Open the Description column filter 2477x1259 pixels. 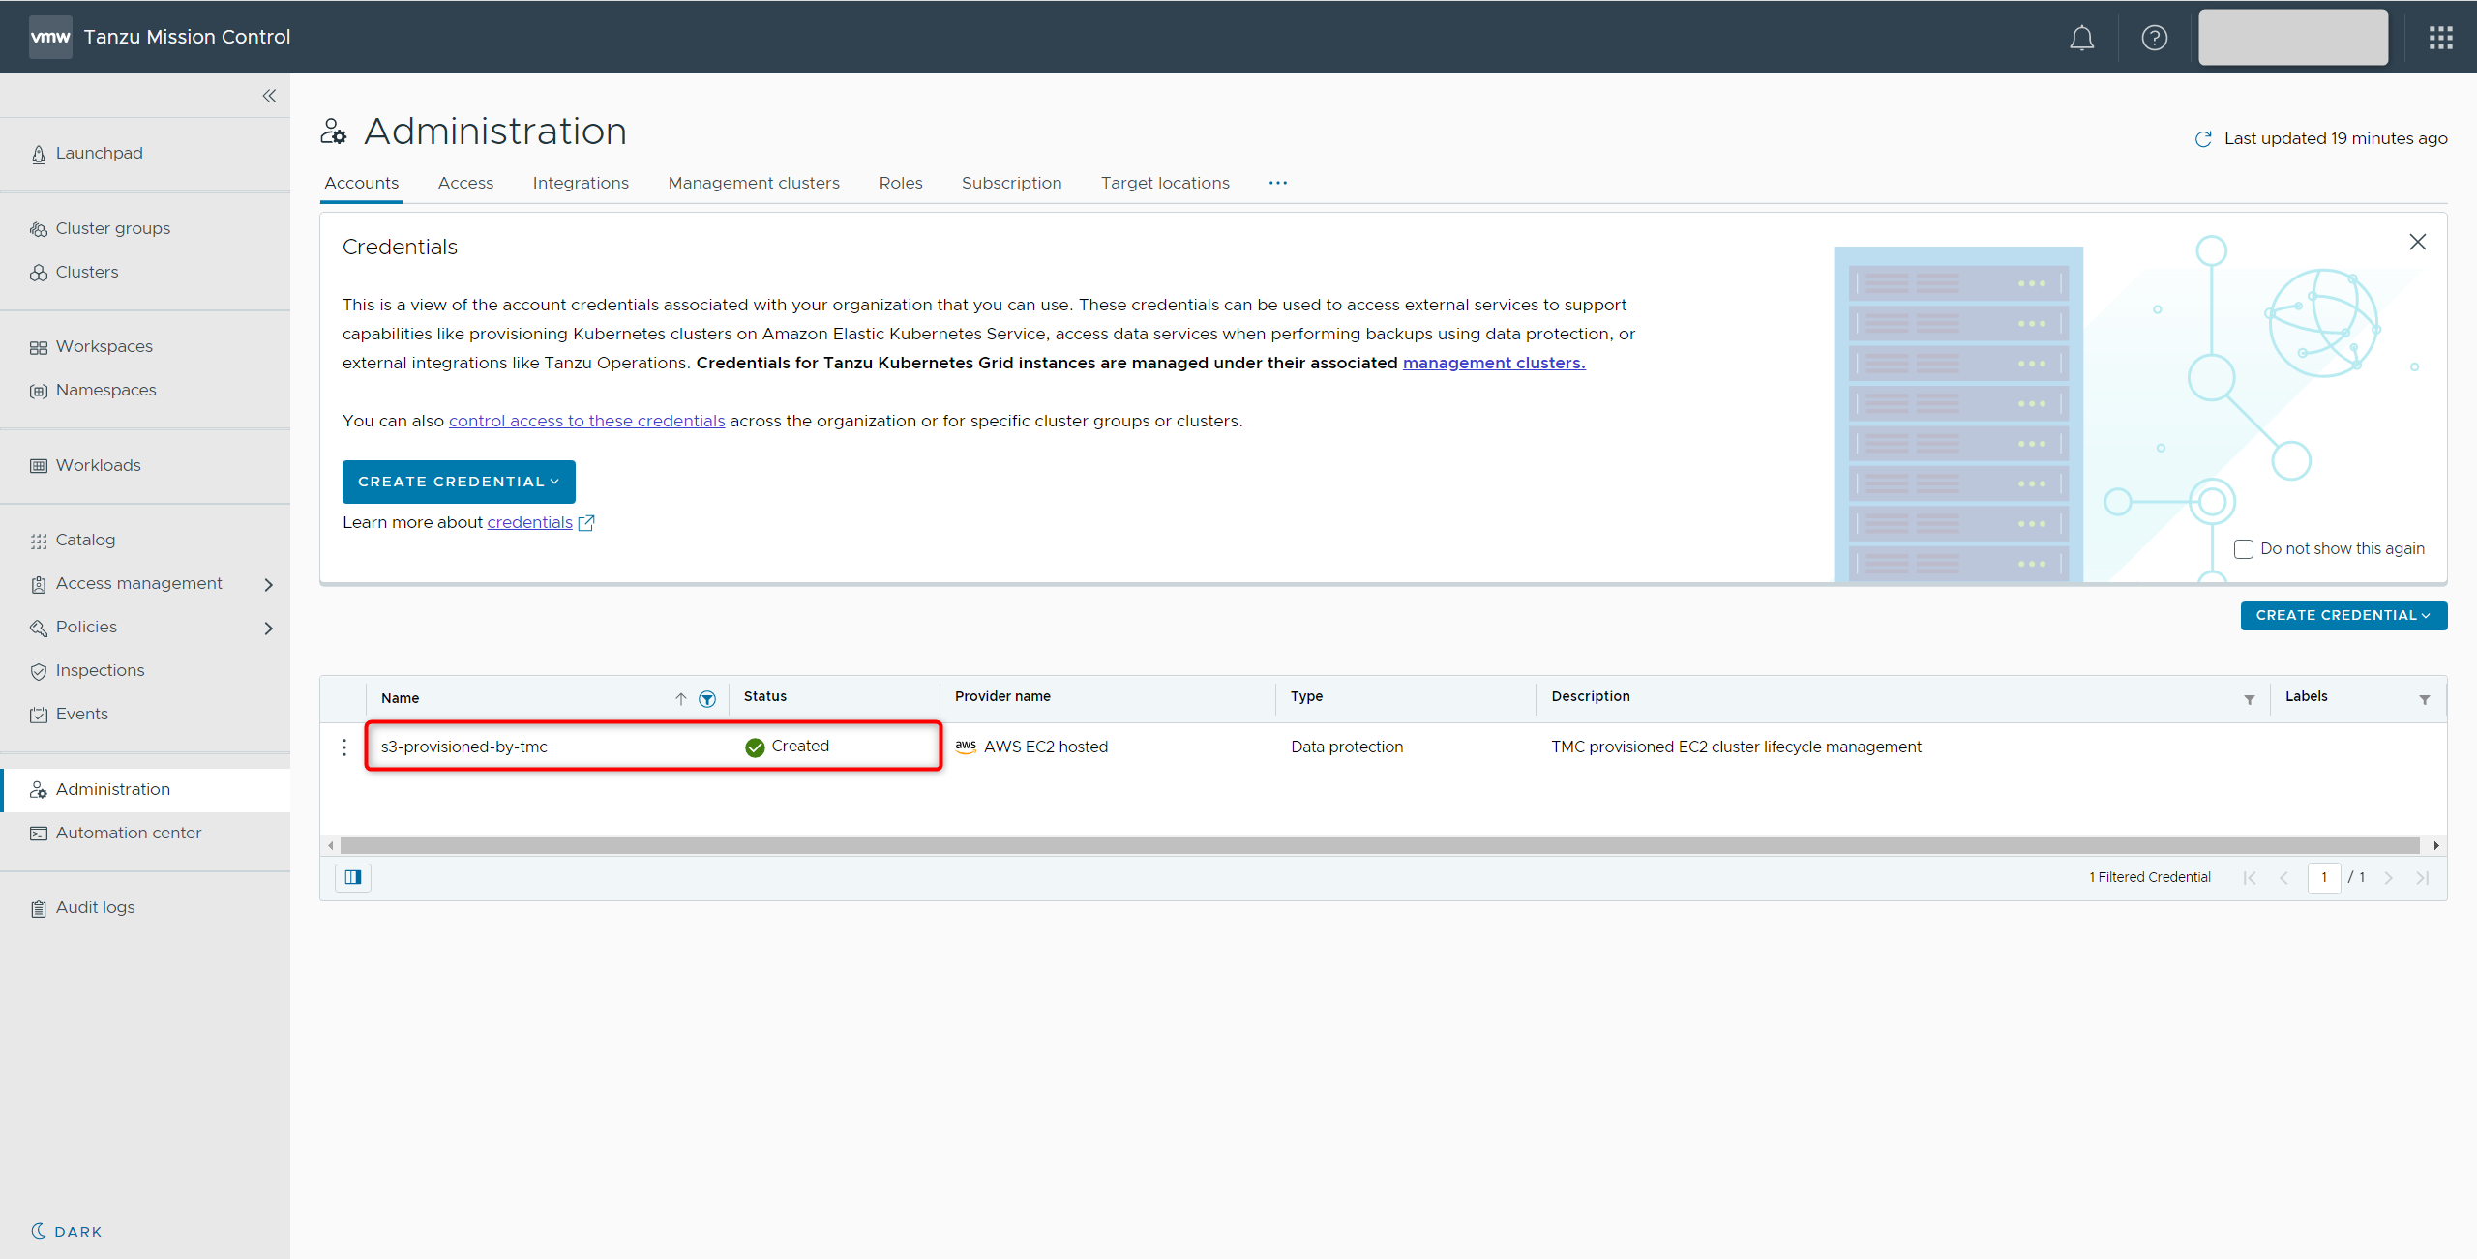point(2249,699)
